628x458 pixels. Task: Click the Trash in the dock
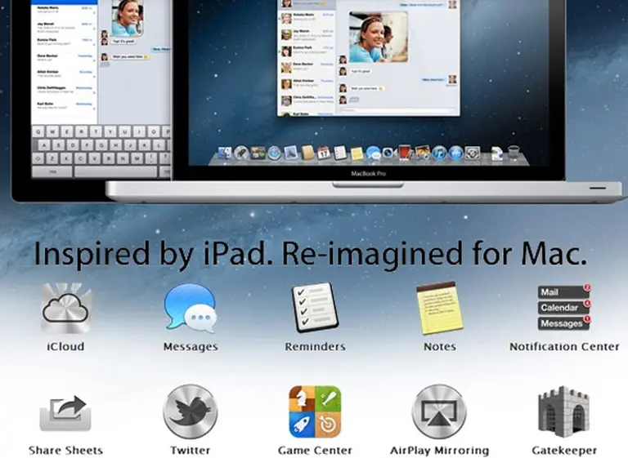(514, 153)
